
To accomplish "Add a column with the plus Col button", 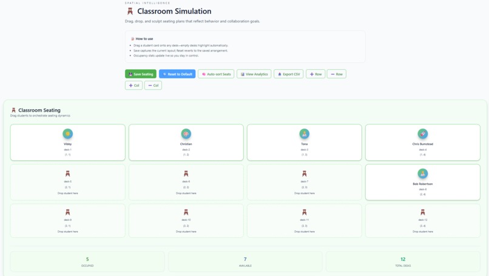I will [x=134, y=85].
